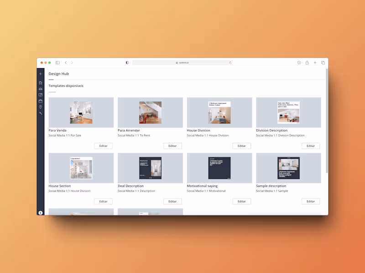Click the browser address bar

point(182,63)
